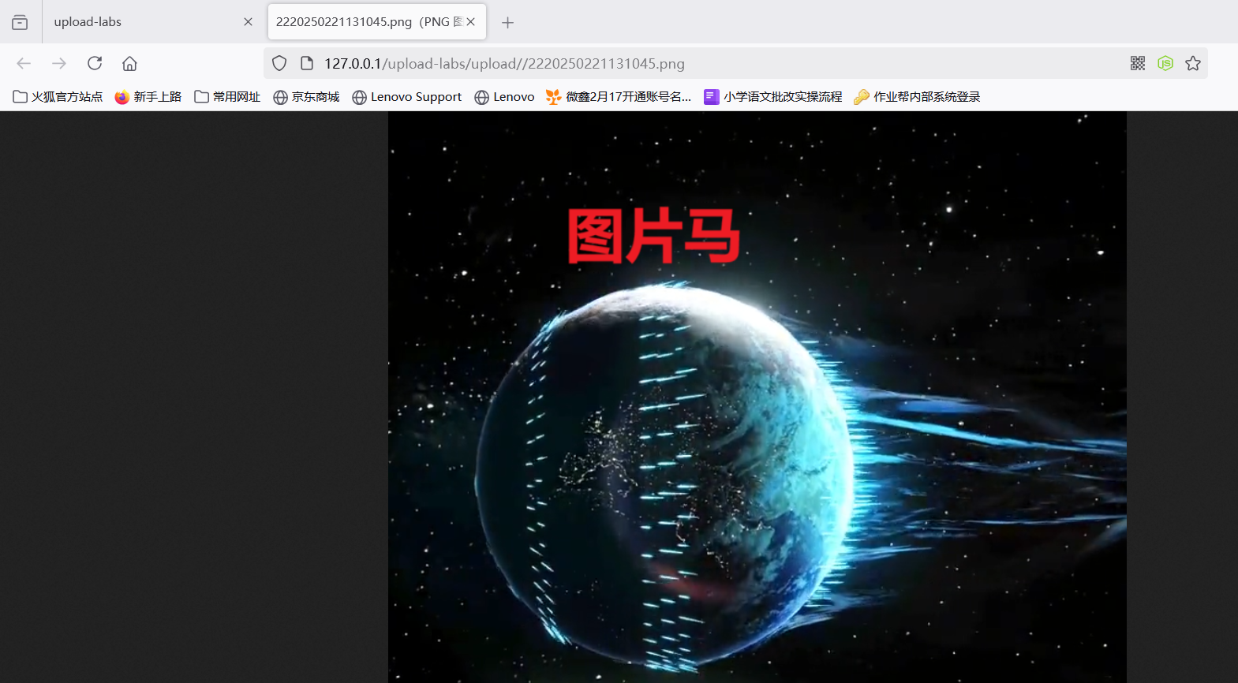Go back to previous page

tap(24, 63)
